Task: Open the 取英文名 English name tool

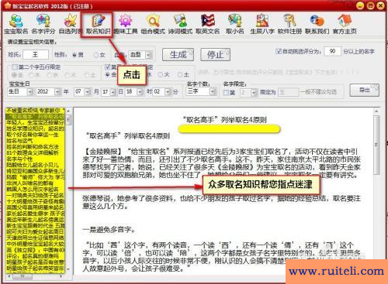Action: click(208, 24)
